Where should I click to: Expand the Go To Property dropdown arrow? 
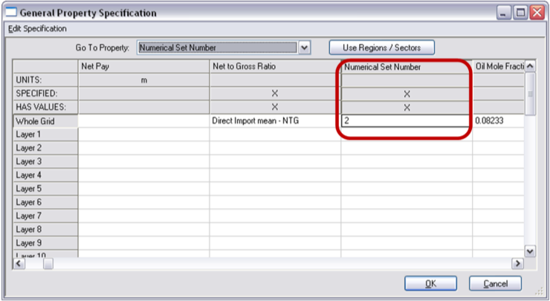(x=304, y=48)
